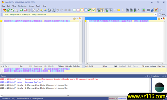
Task: Click the split grid layout icon
Action: point(86,10)
